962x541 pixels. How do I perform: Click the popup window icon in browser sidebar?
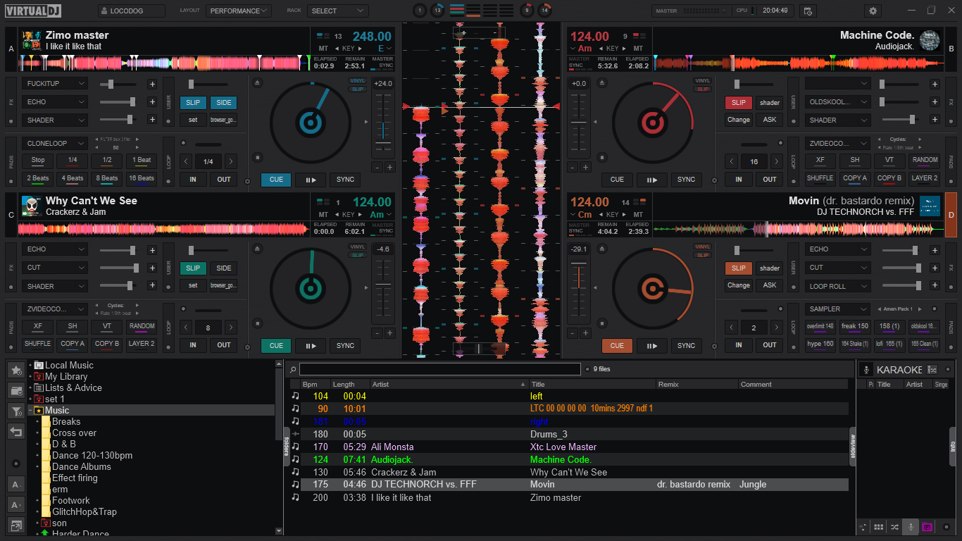[x=16, y=524]
